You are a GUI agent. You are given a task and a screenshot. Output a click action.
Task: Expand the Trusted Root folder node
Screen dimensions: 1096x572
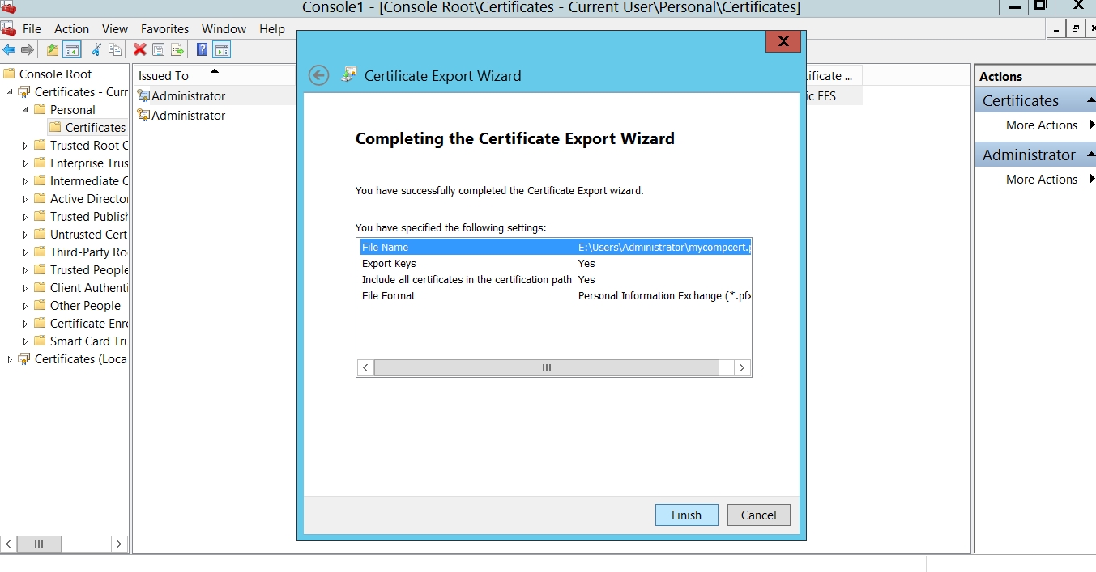[25, 146]
